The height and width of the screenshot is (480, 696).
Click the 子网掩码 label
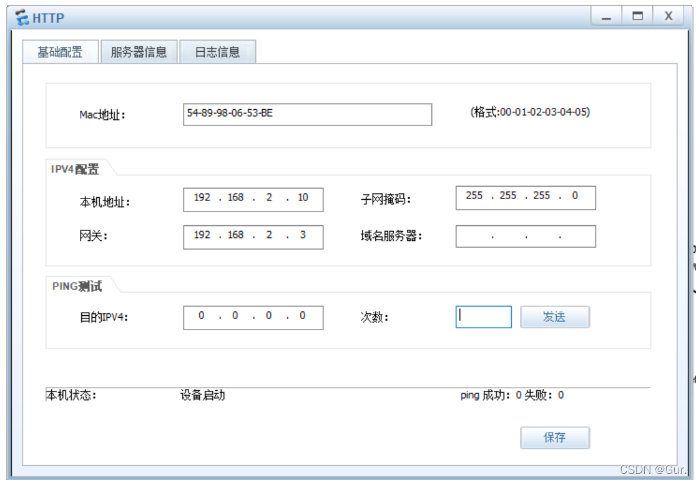coord(385,199)
